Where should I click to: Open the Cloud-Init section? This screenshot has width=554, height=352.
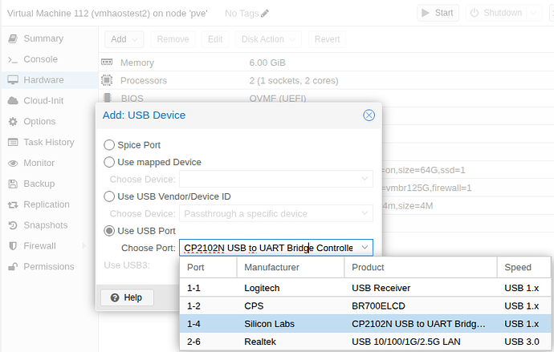[44, 100]
